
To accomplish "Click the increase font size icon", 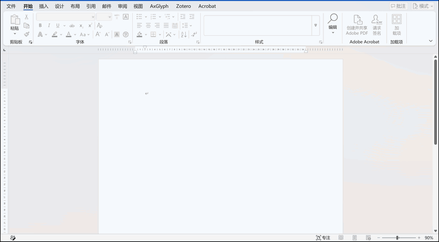I will pos(98,34).
